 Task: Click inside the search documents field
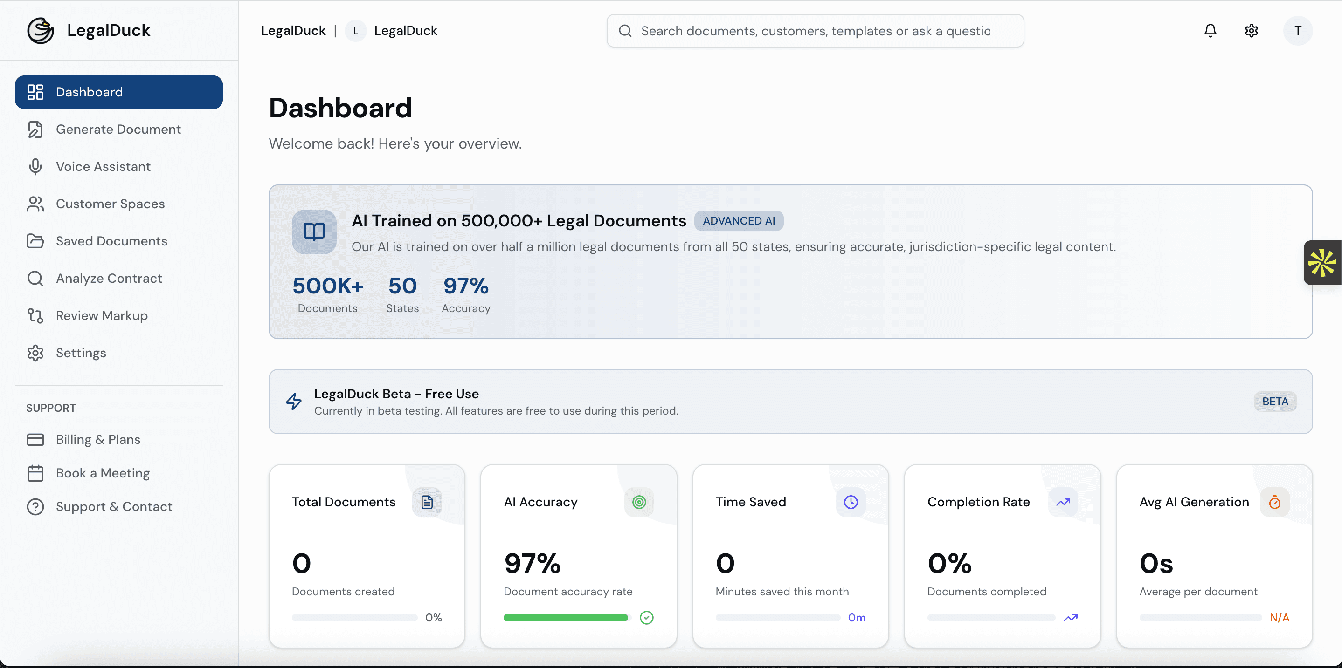tap(813, 30)
